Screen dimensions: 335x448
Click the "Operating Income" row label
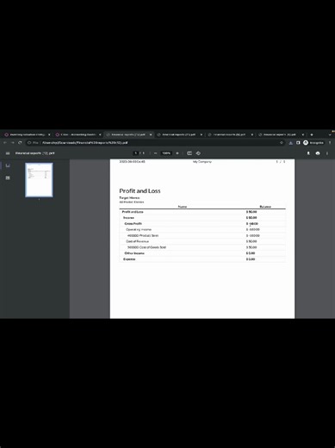[139, 230]
